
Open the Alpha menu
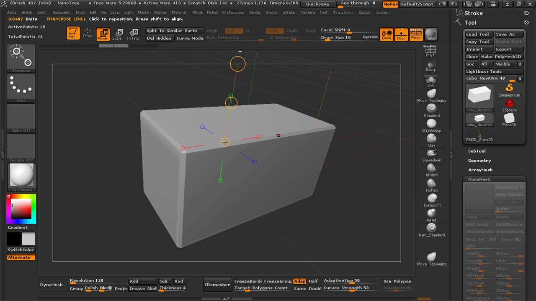[x=12, y=13]
